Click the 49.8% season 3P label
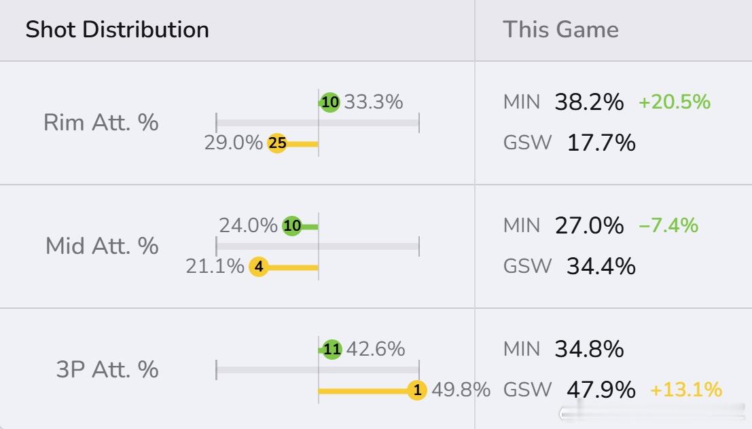Screen dimensions: 752x429 [x=461, y=390]
